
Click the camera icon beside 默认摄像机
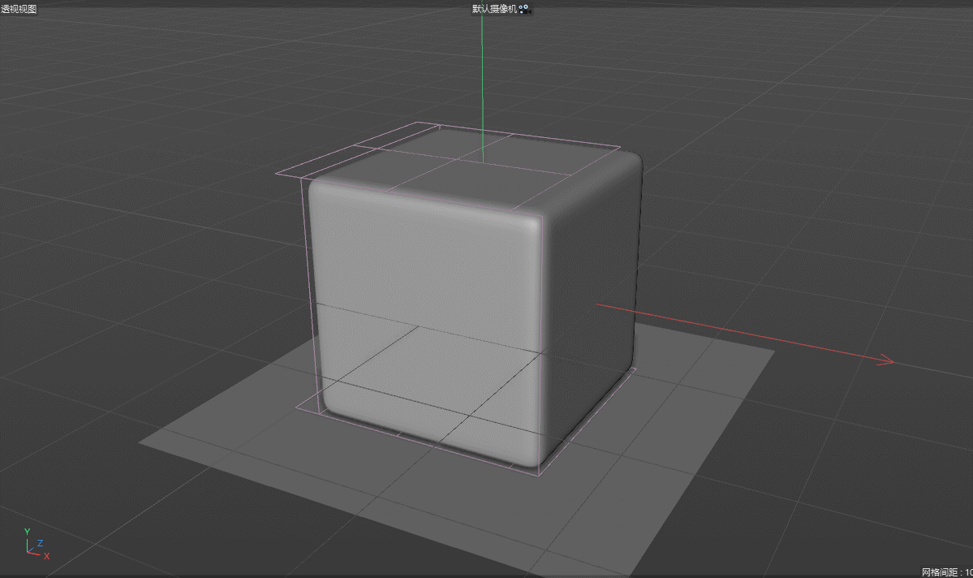(524, 9)
